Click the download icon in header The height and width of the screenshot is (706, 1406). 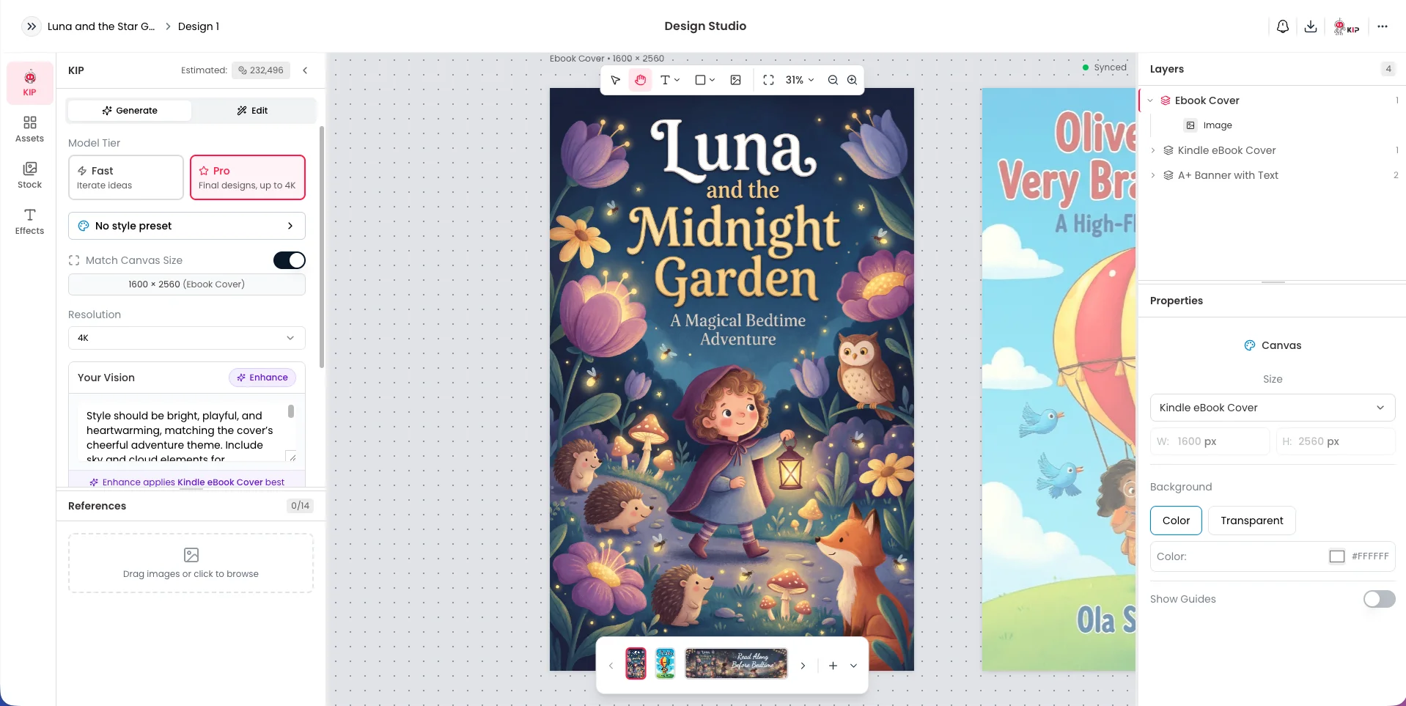1311,26
